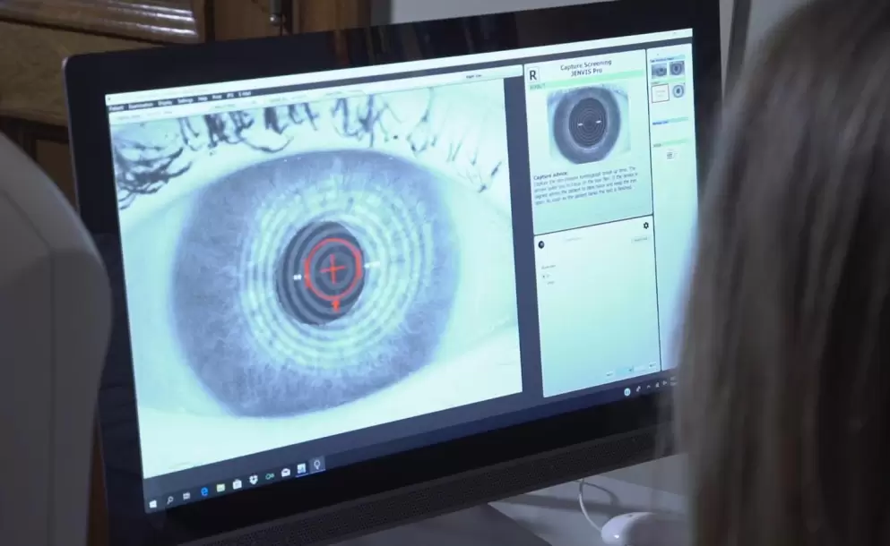The height and width of the screenshot is (546, 890).
Task: Select the first radio option in lower panel
Action: (544, 277)
